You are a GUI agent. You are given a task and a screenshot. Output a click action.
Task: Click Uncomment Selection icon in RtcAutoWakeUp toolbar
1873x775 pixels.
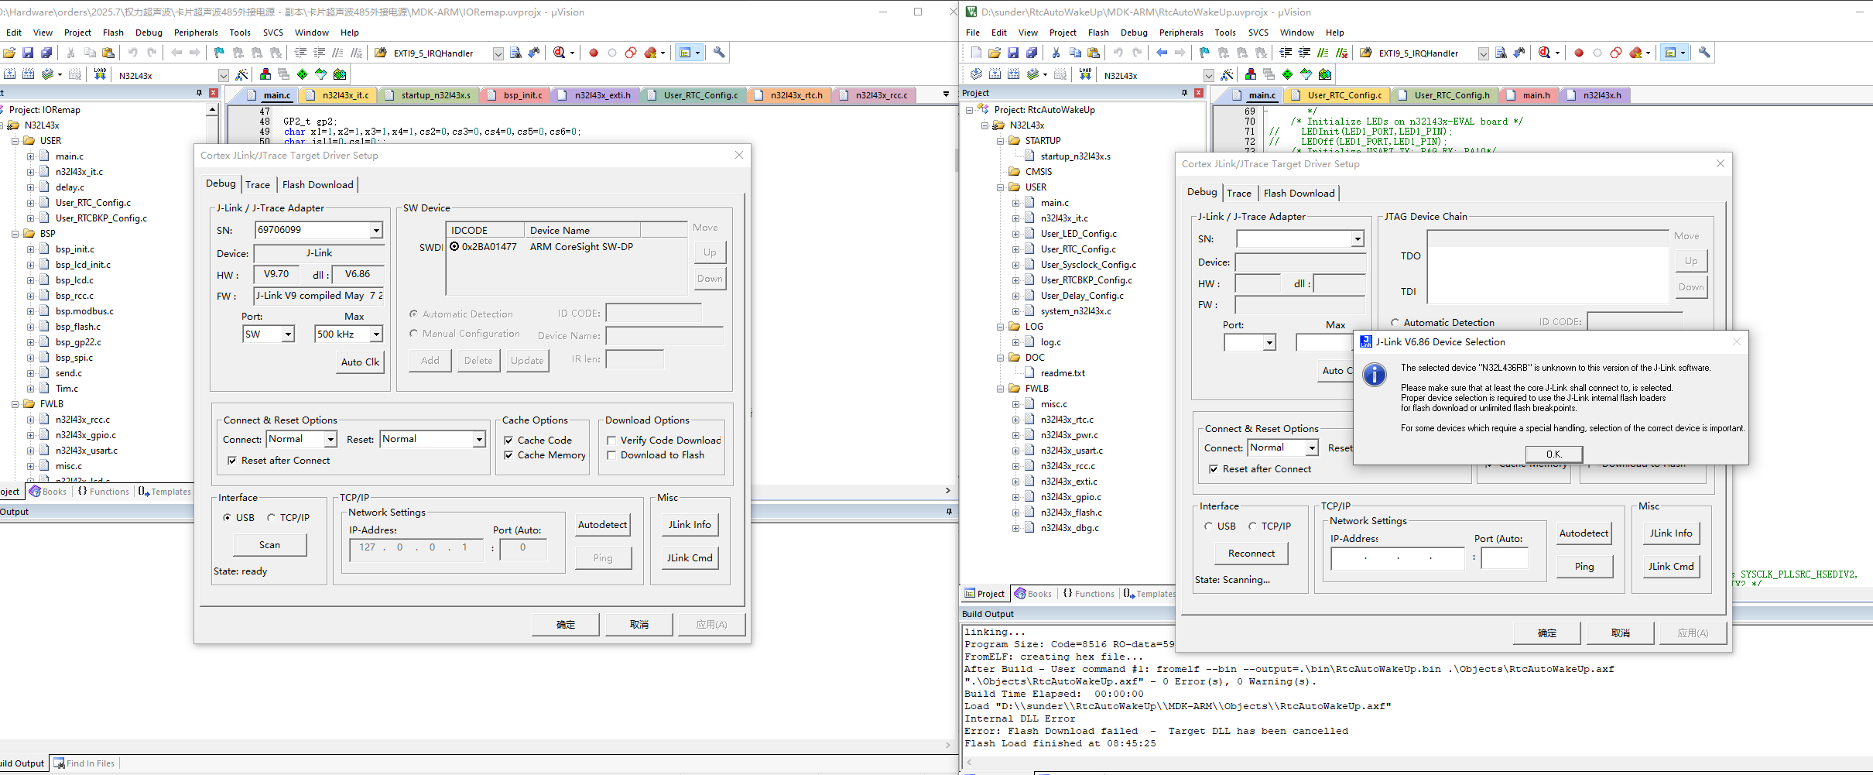point(1341,53)
